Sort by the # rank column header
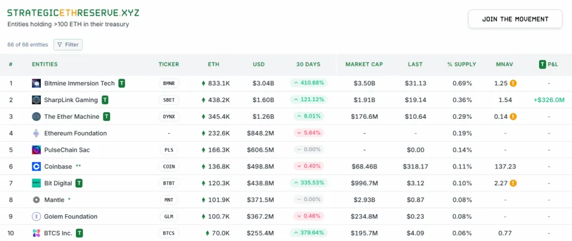The width and height of the screenshot is (572, 241). [x=11, y=65]
